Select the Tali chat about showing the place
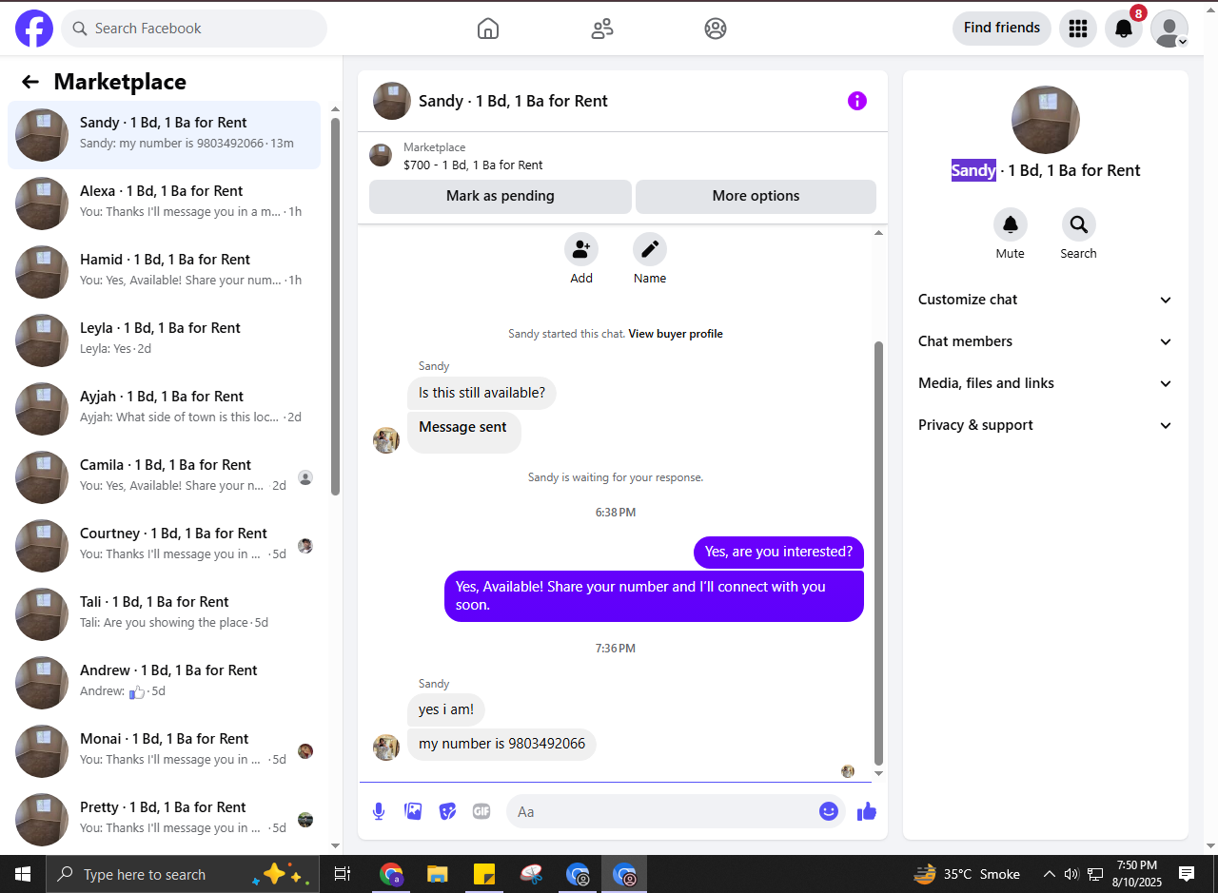The image size is (1218, 893). pos(164,614)
